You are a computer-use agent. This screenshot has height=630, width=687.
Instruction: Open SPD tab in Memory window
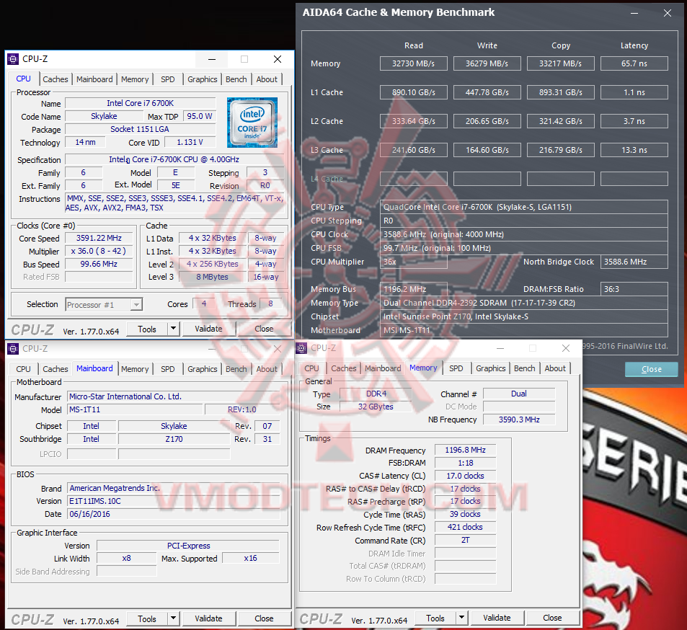tap(456, 368)
